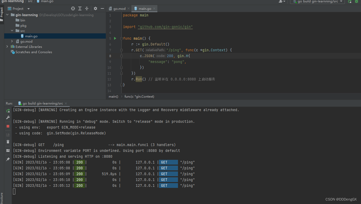Screen dimensions: 361x204
Task: Hide the Project panel with the minus icon
Action: 102,8
